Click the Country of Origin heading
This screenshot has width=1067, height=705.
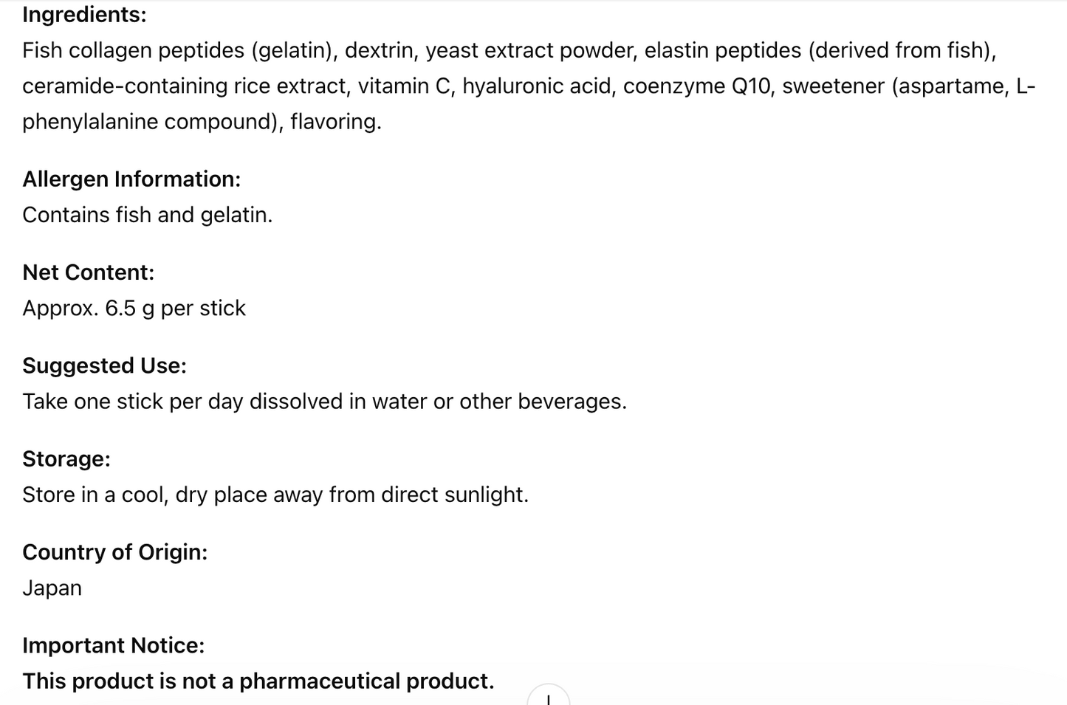(115, 552)
